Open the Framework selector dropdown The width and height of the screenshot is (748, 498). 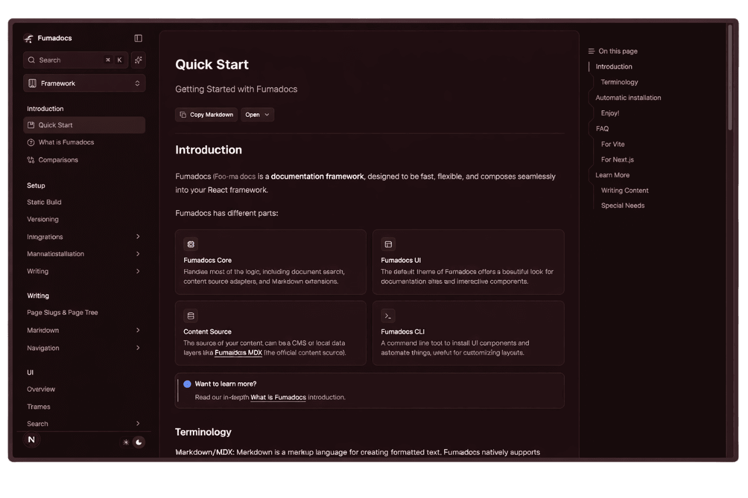click(84, 83)
